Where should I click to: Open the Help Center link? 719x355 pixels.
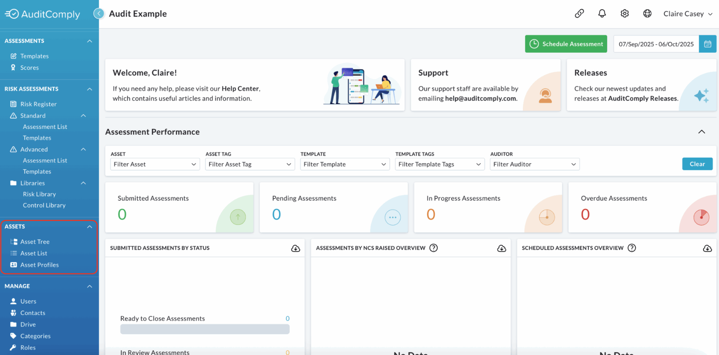240,88
